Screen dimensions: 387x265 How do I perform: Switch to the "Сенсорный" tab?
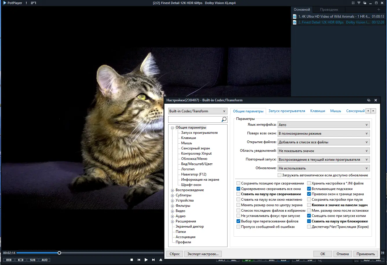click(x=355, y=111)
